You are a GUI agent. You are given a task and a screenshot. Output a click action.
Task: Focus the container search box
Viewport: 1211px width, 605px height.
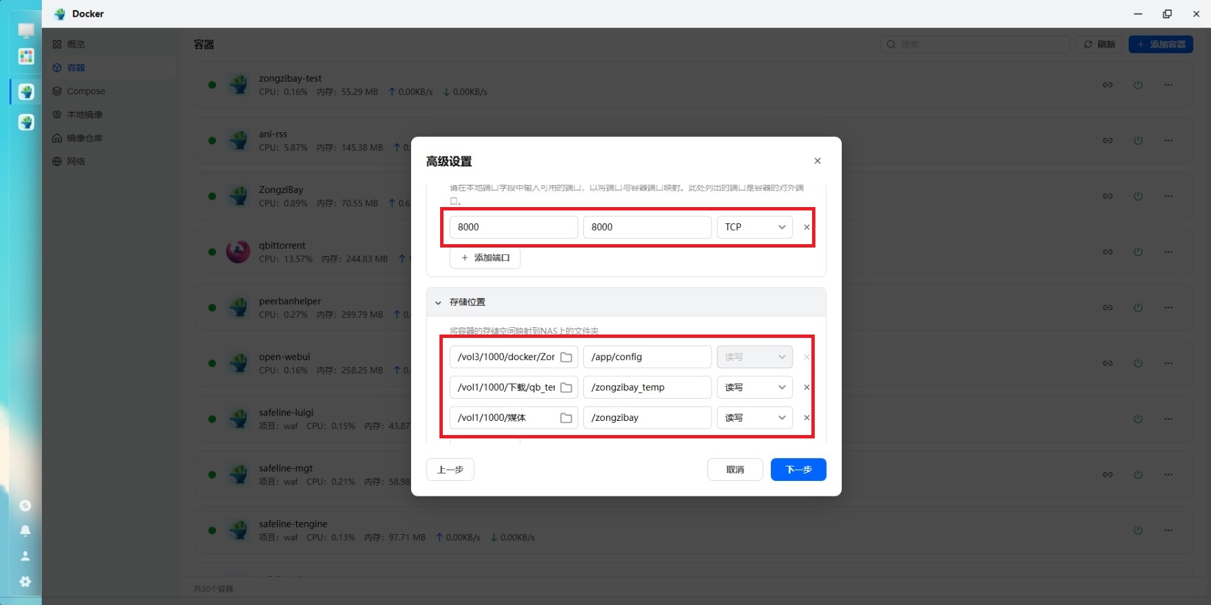pyautogui.click(x=975, y=45)
